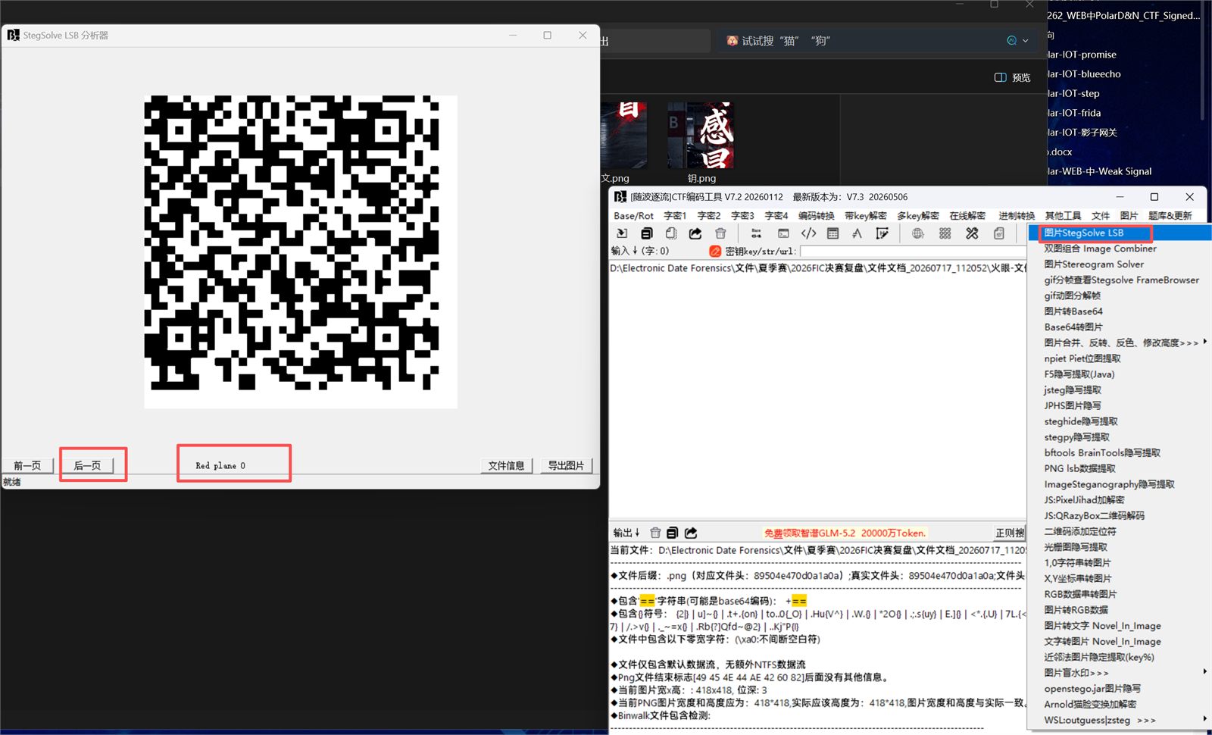Click the share arrow icon in top toolbar

[x=695, y=233]
